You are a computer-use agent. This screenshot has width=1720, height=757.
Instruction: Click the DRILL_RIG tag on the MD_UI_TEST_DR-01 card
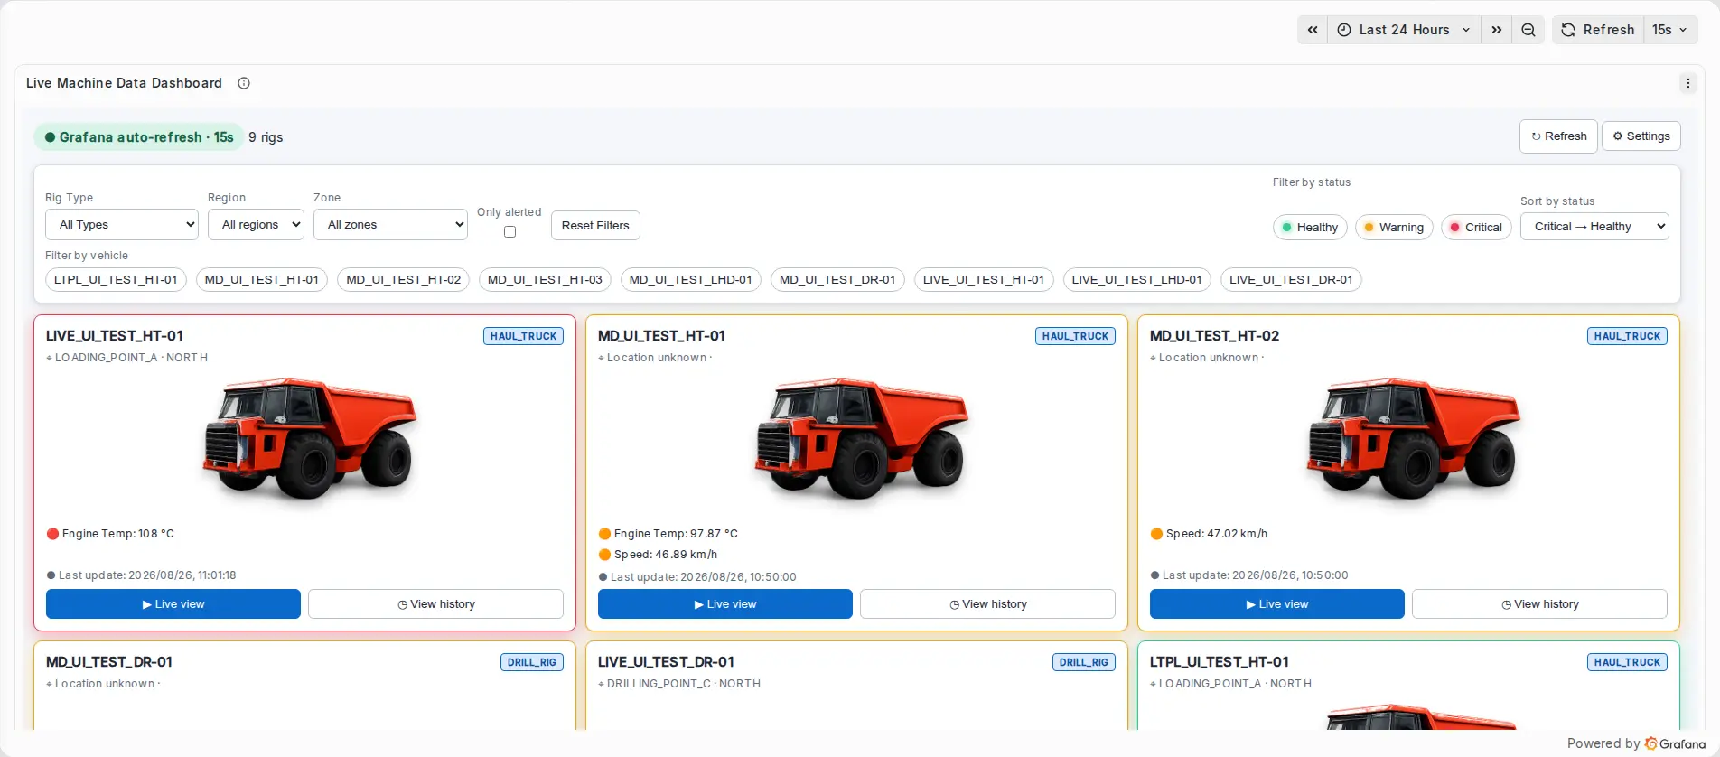532,662
